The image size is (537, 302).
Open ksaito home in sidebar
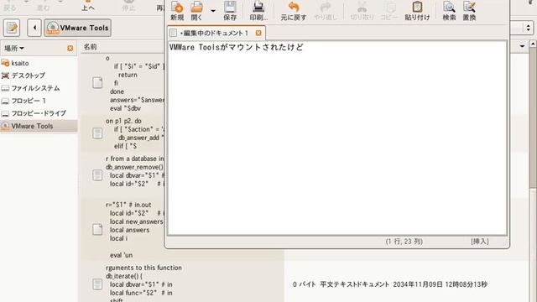(x=20, y=63)
